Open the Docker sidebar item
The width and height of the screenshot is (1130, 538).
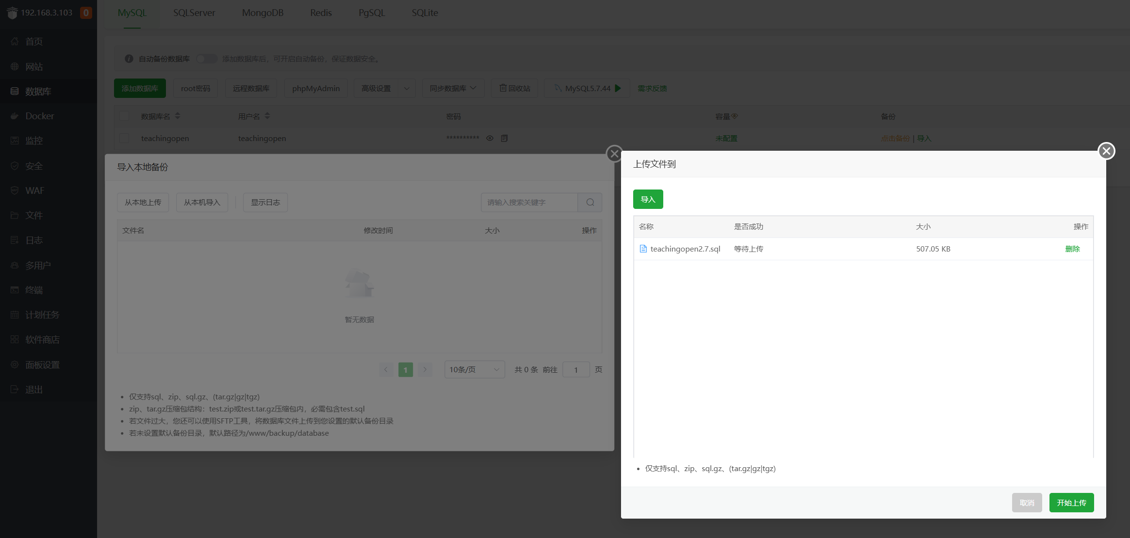point(40,116)
